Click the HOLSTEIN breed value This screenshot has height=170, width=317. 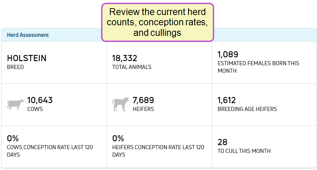27,58
